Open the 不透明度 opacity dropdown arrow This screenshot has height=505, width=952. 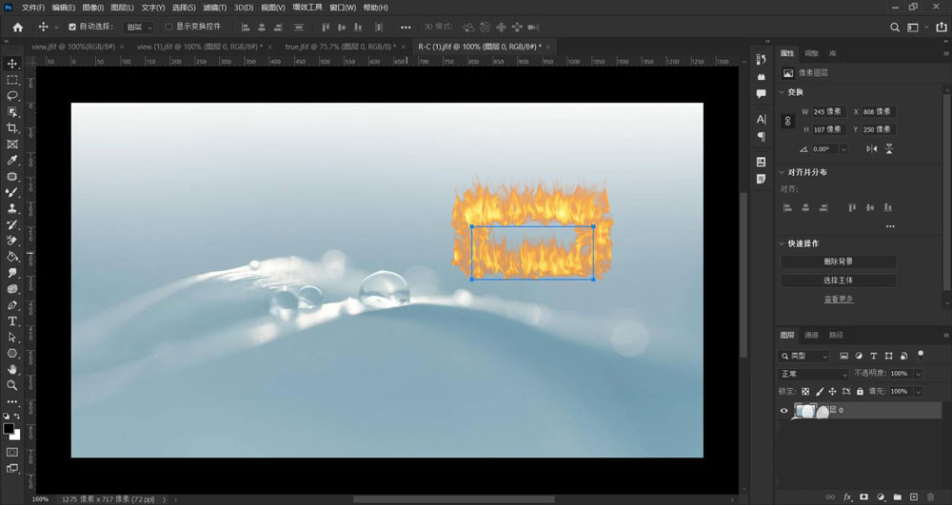point(918,374)
